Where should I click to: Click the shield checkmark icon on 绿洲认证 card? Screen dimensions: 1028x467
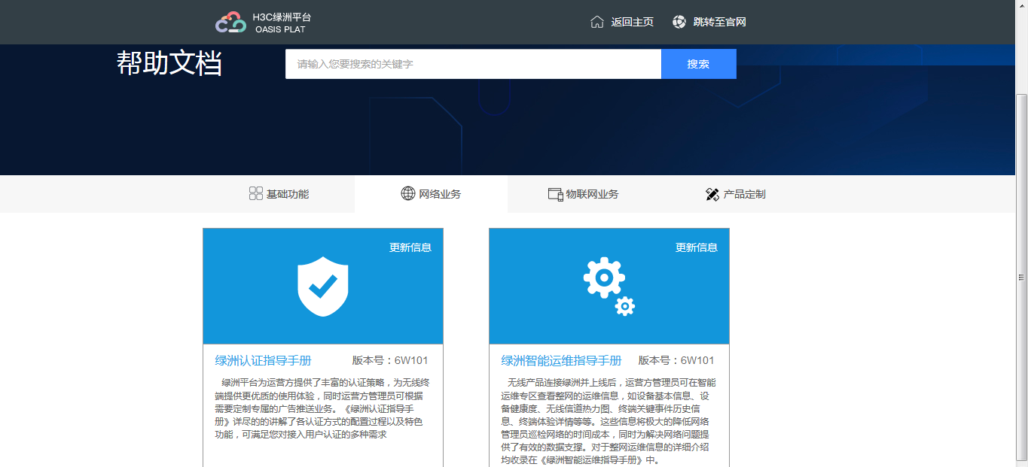coord(323,287)
